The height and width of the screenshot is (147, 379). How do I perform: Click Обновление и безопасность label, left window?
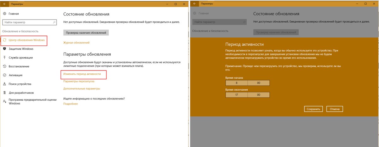[x=20, y=31]
